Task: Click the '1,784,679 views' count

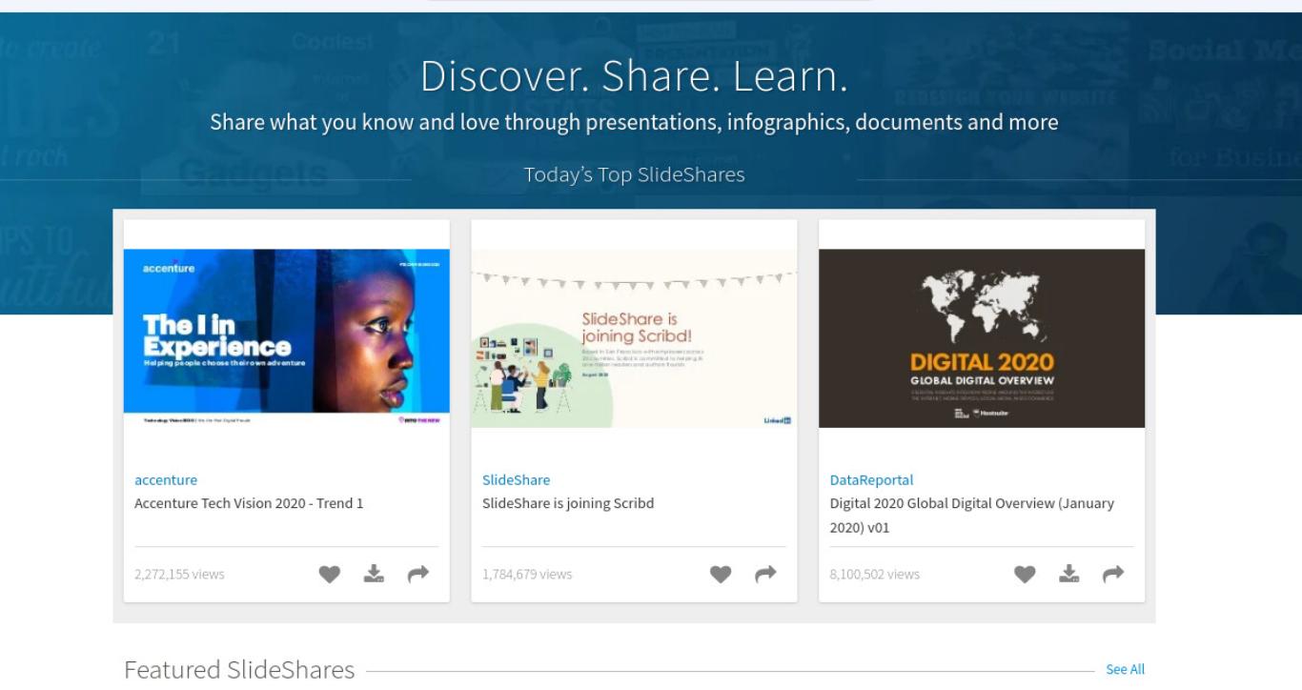Action: pyautogui.click(x=527, y=574)
